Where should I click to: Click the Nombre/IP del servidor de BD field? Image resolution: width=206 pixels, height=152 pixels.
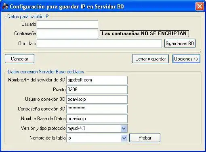pos(97,80)
